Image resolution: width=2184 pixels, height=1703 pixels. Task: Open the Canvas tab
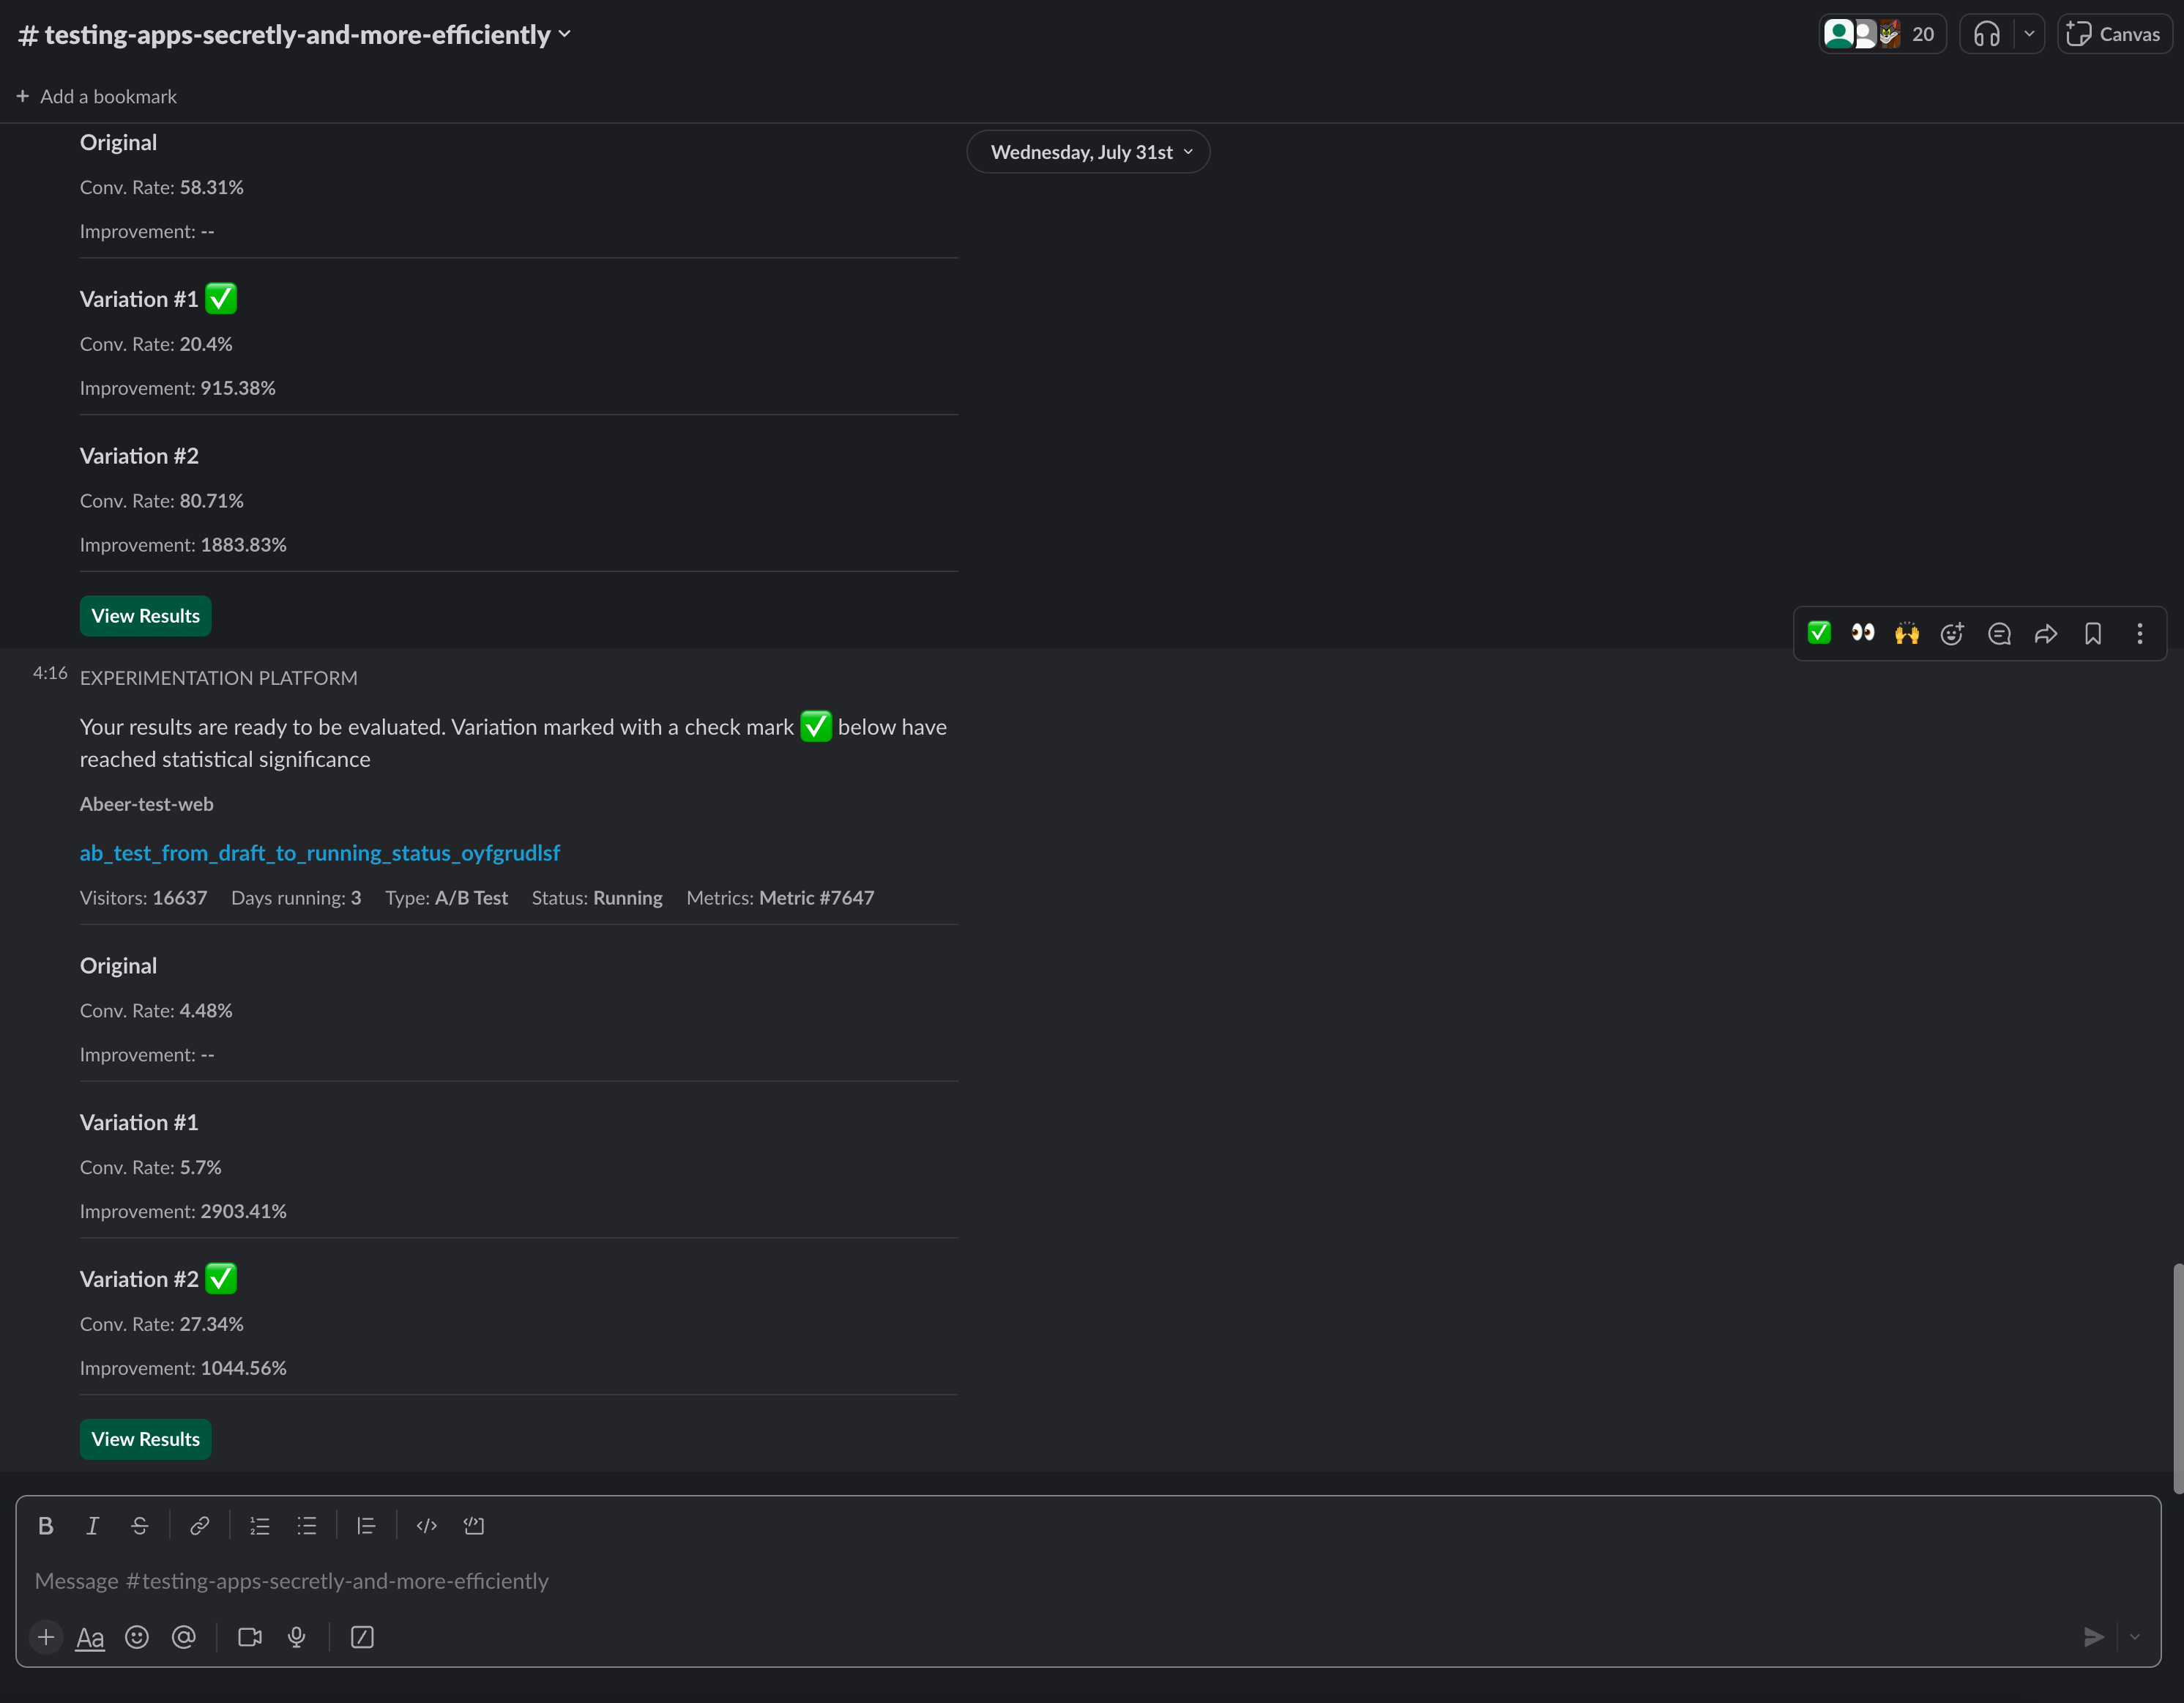click(x=2114, y=34)
